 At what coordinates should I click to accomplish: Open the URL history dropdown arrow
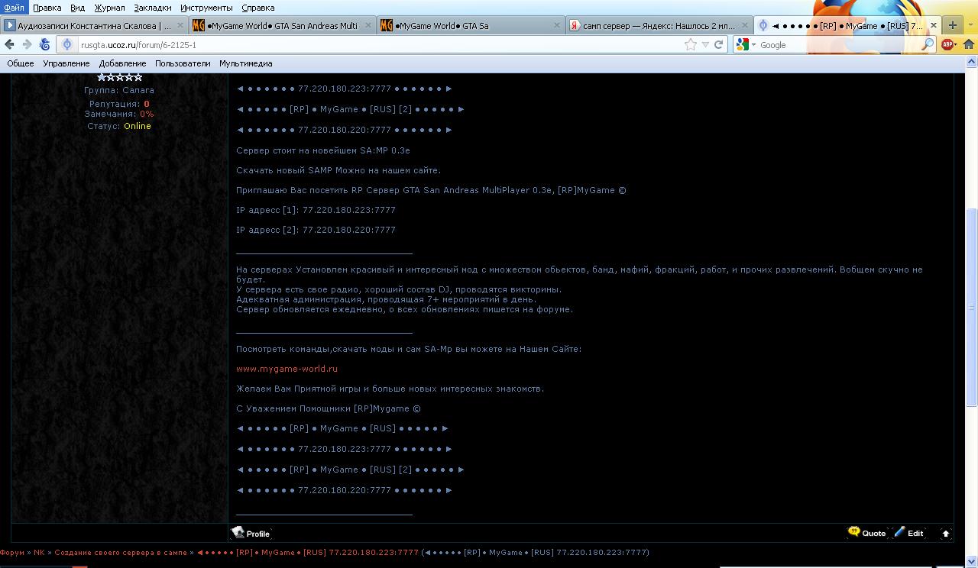pos(705,45)
